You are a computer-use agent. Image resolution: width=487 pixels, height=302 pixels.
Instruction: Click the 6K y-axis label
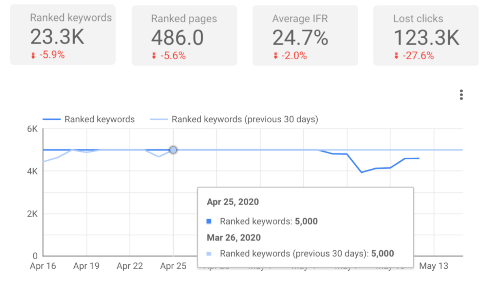(32, 129)
